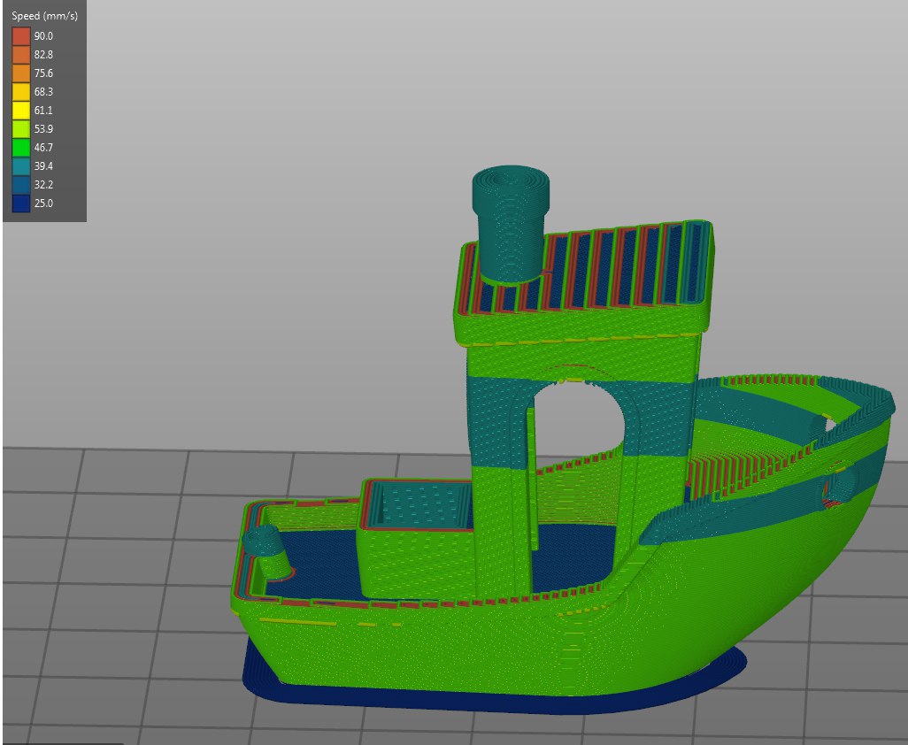Click the 46.7 green legend swatch

[21, 147]
